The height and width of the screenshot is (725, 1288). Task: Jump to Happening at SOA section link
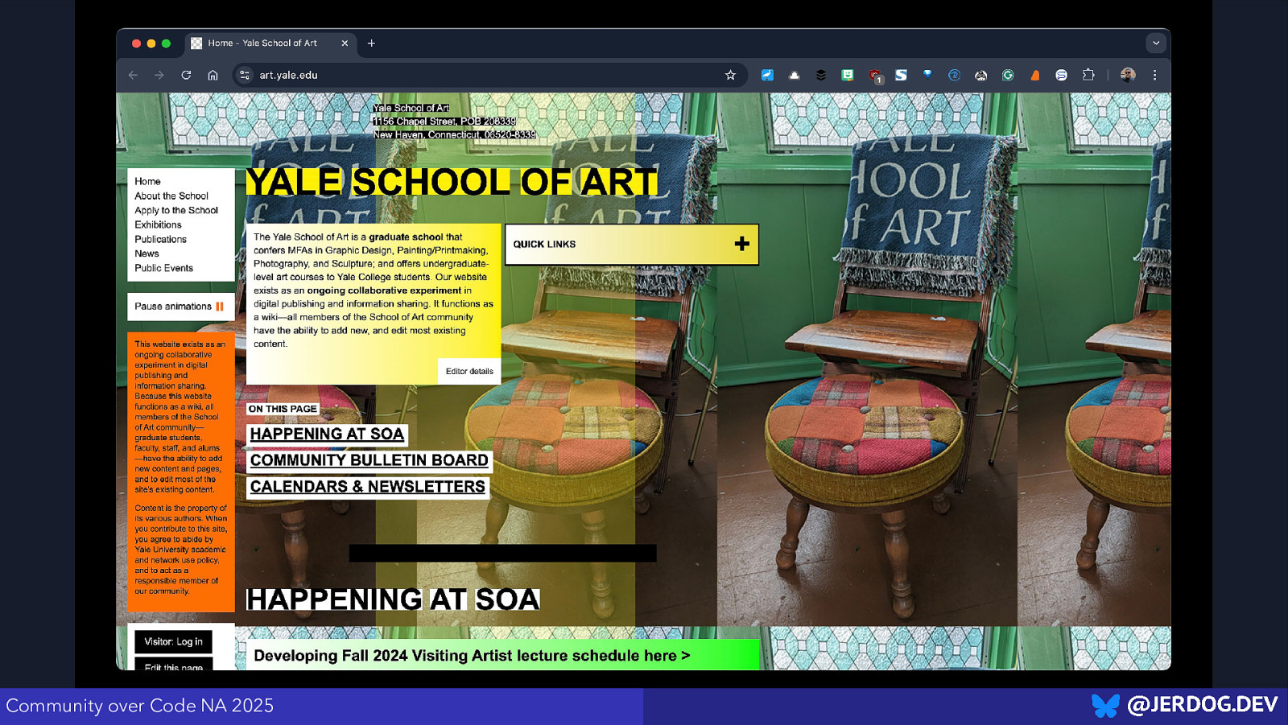[327, 435]
